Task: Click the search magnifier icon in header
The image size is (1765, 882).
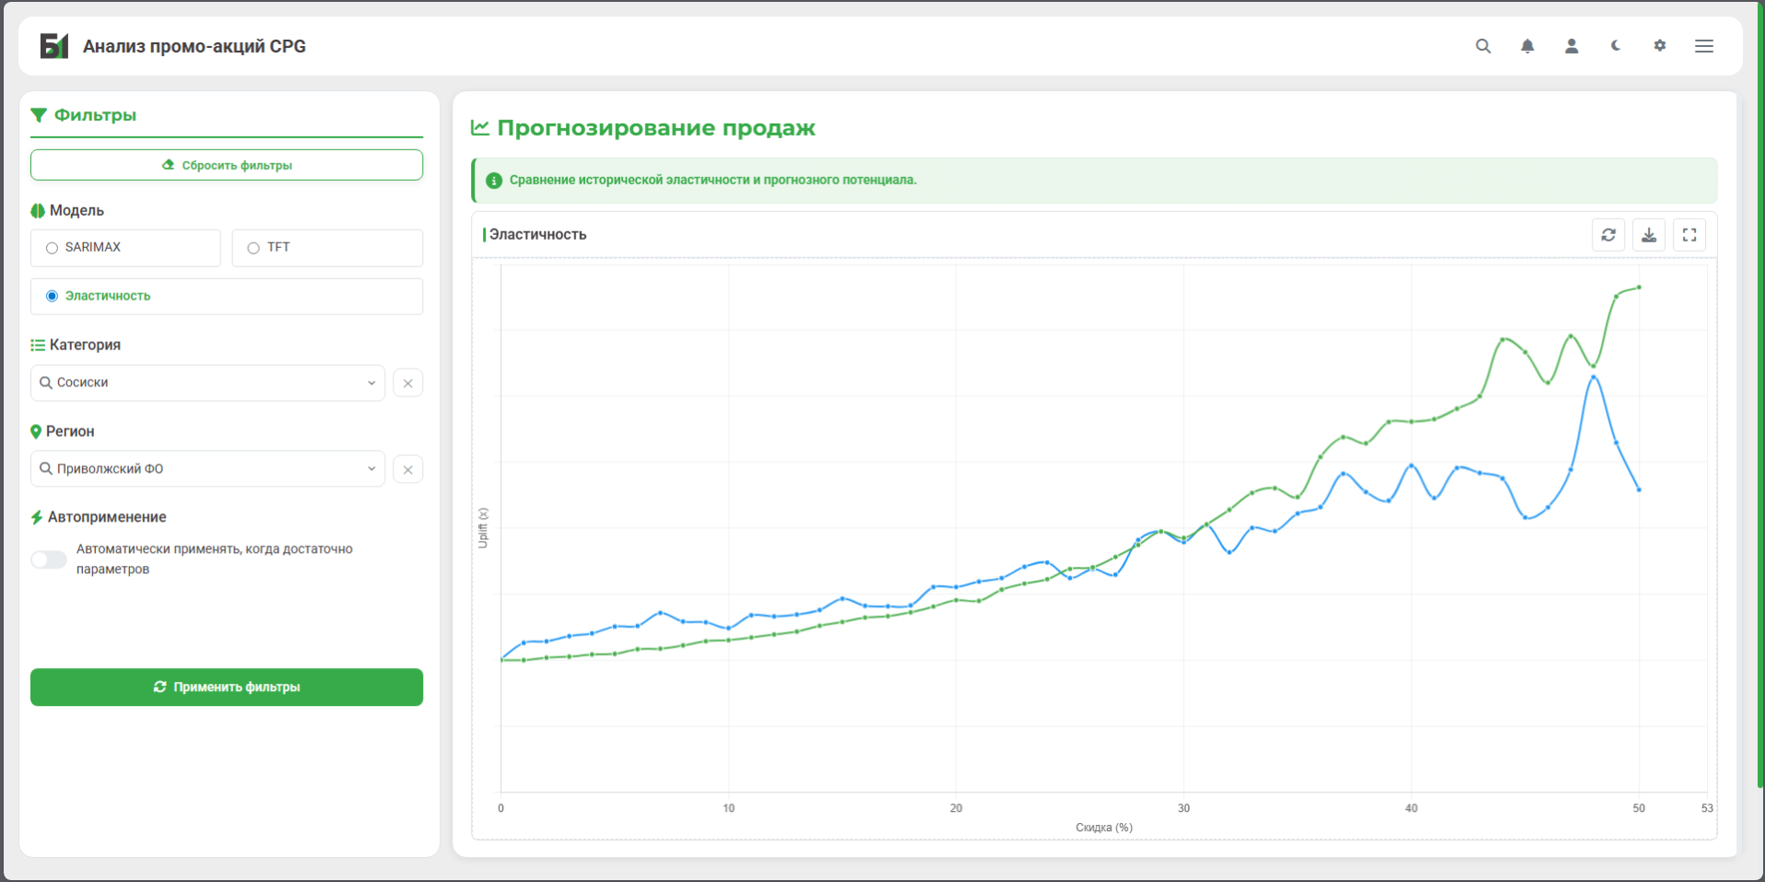Action: [1483, 46]
